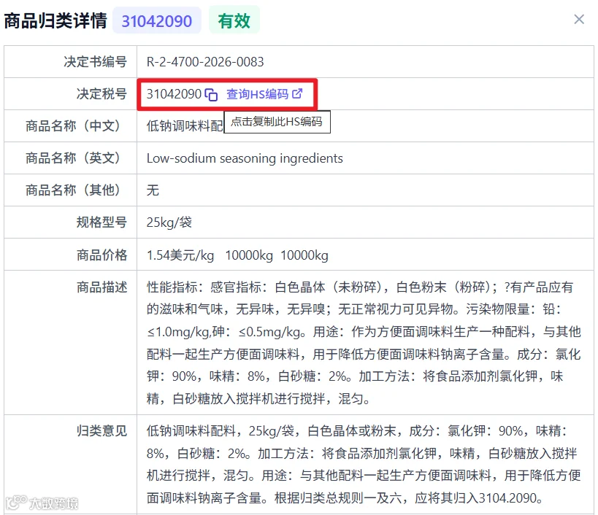The width and height of the screenshot is (598, 515).
Task: Click the 商品名称(英文) label
Action: 73,158
